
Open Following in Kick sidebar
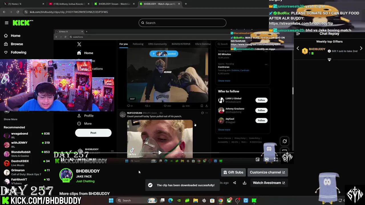pyautogui.click(x=19, y=52)
